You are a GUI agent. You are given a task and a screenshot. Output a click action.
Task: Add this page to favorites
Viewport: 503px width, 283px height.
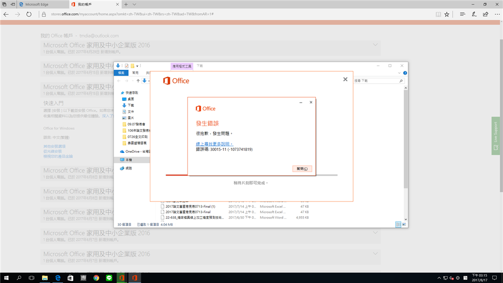447,14
